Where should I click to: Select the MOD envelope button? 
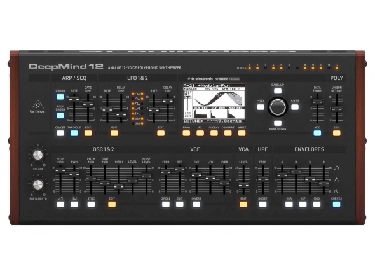(317, 204)
